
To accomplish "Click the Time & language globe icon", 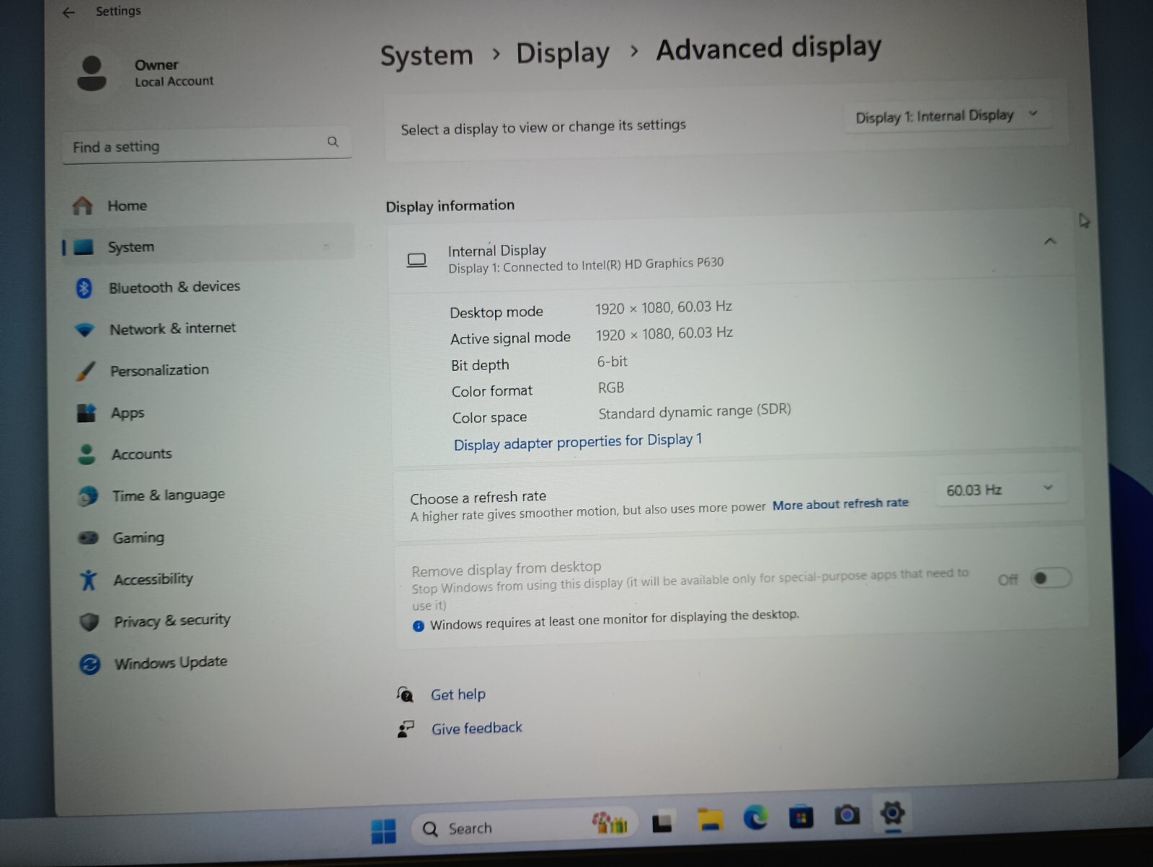I will tap(87, 496).
